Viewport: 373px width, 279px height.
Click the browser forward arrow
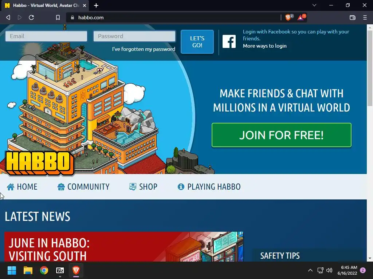(x=20, y=17)
